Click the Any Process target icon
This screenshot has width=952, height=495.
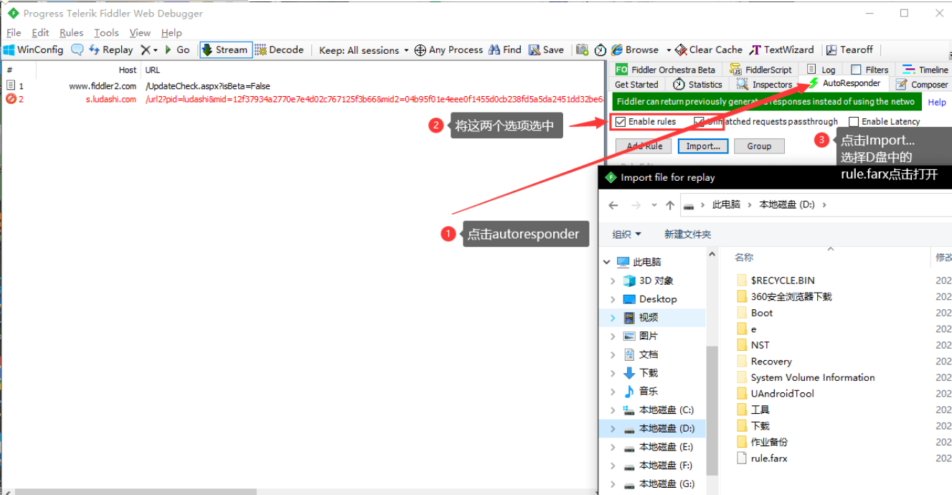point(420,50)
